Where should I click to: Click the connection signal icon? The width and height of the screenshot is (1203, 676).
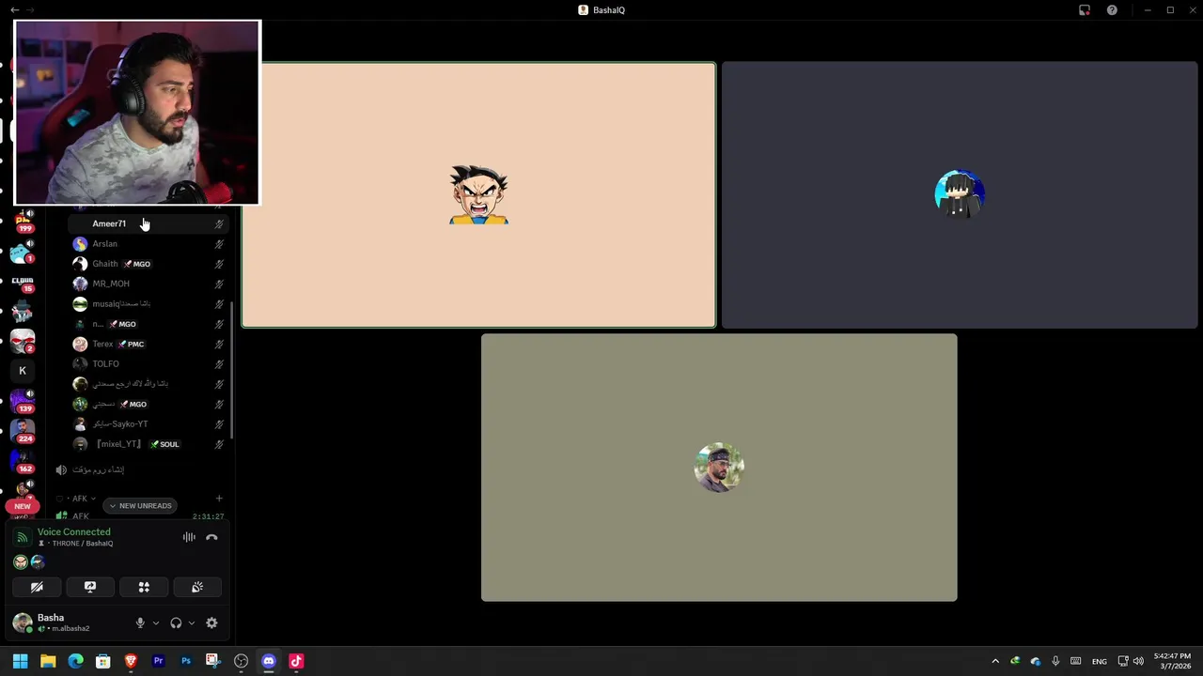[23, 538]
